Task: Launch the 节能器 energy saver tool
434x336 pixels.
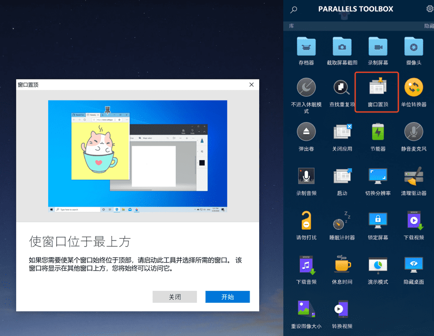Action: 378,133
